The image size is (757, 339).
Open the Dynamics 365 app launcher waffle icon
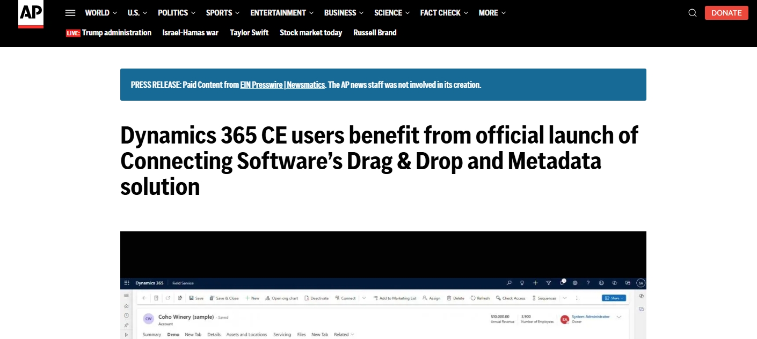pyautogui.click(x=127, y=283)
